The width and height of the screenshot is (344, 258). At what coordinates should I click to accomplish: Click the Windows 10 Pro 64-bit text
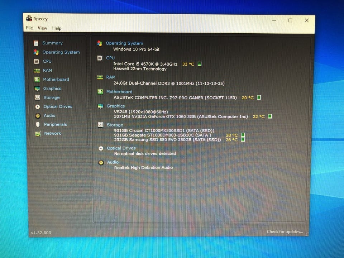136,49
